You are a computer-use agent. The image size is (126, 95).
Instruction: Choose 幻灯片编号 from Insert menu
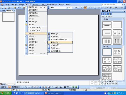pos(36,13)
